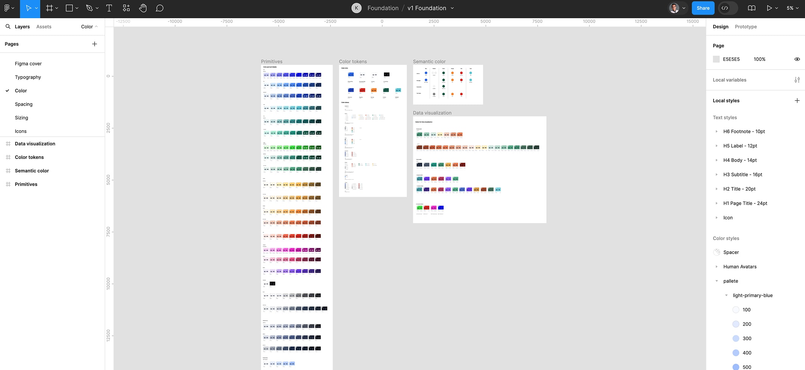Add a new page with plus icon

[x=94, y=44]
